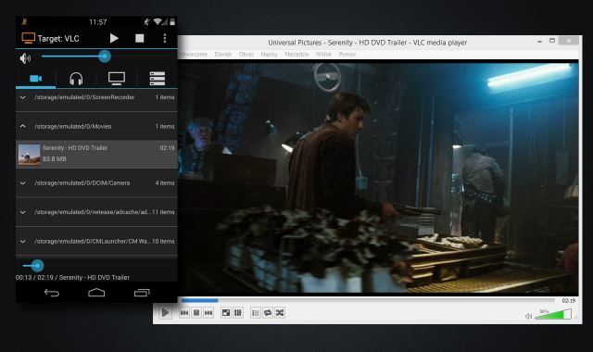Select /storage/emulated/0/DCIM/Camera path text
Screen dimensions: 593x352
(x=82, y=183)
